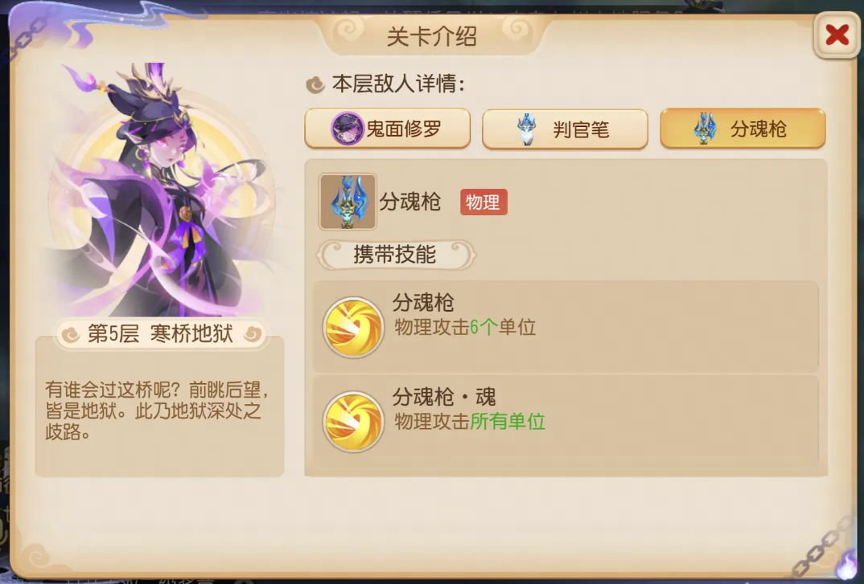This screenshot has height=584, width=864.
Task: Click the swirl icon beside 本层敌人详情
Action: (x=315, y=85)
